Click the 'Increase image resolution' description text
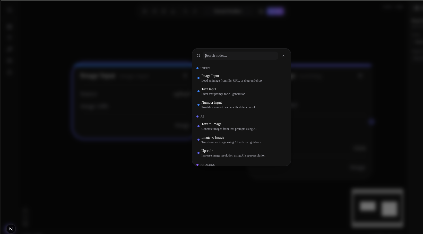This screenshot has height=234, width=423. point(233,155)
